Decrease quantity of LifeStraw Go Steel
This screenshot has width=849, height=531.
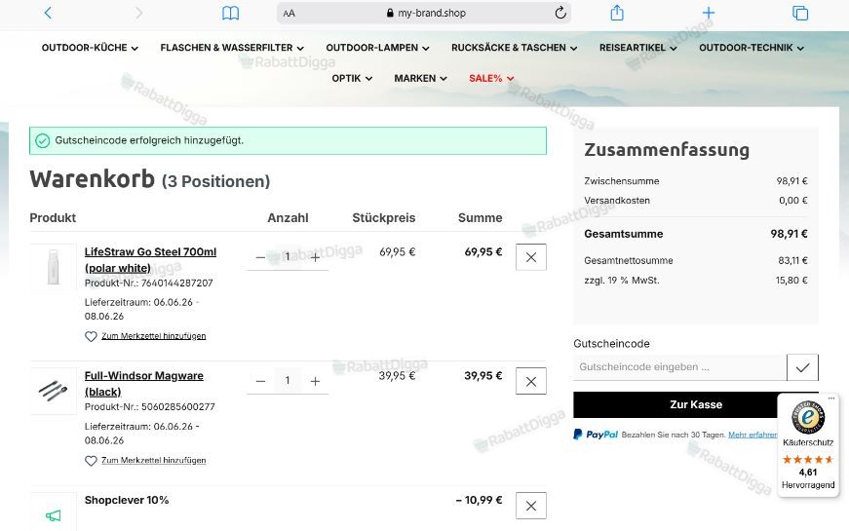[x=260, y=257]
